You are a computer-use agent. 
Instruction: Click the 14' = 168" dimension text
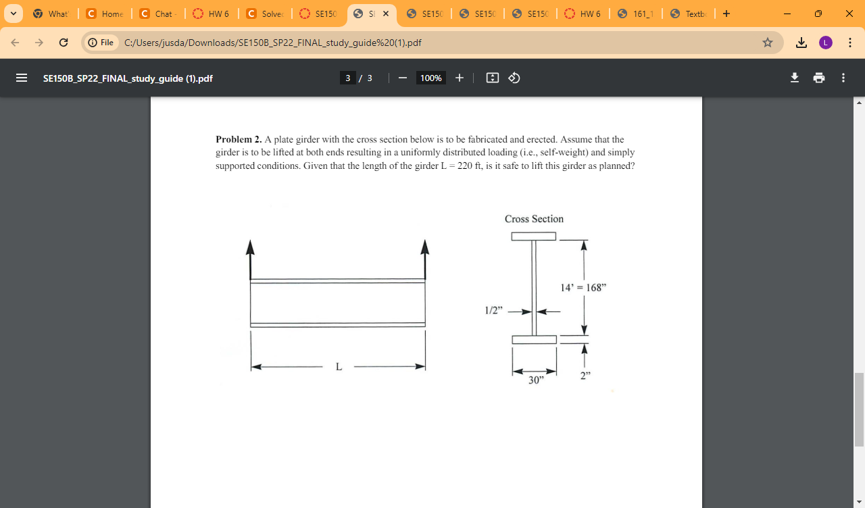coord(584,288)
